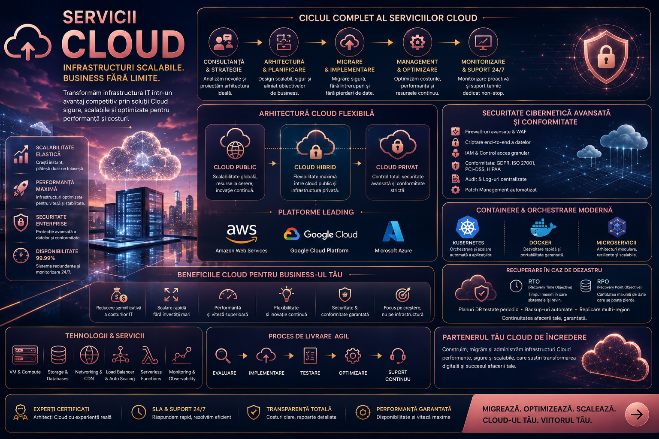This screenshot has height=439, width=659.
Task: Click the speedometer icon above Performanță
Action: pos(228,295)
